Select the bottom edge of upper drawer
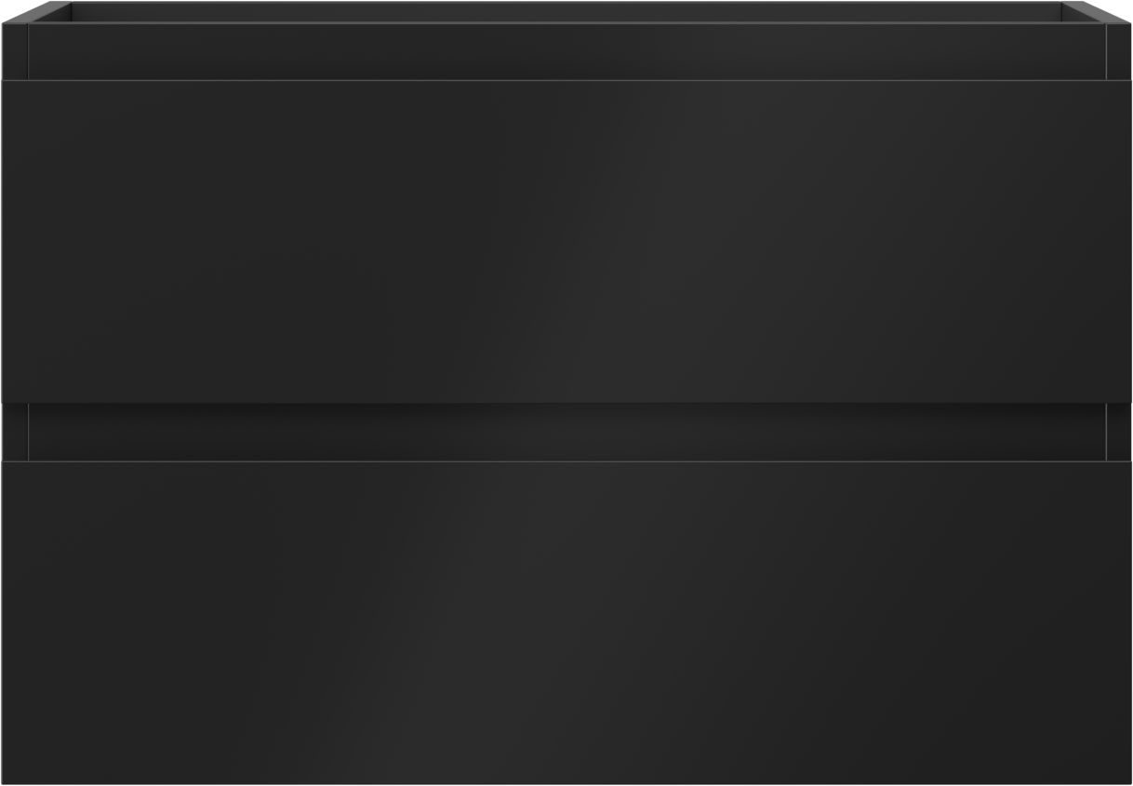 pyautogui.click(x=566, y=402)
